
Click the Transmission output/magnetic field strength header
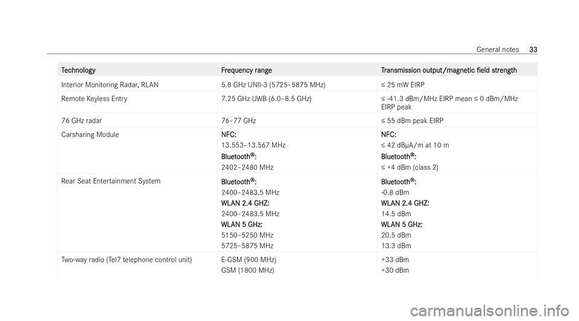pos(449,70)
